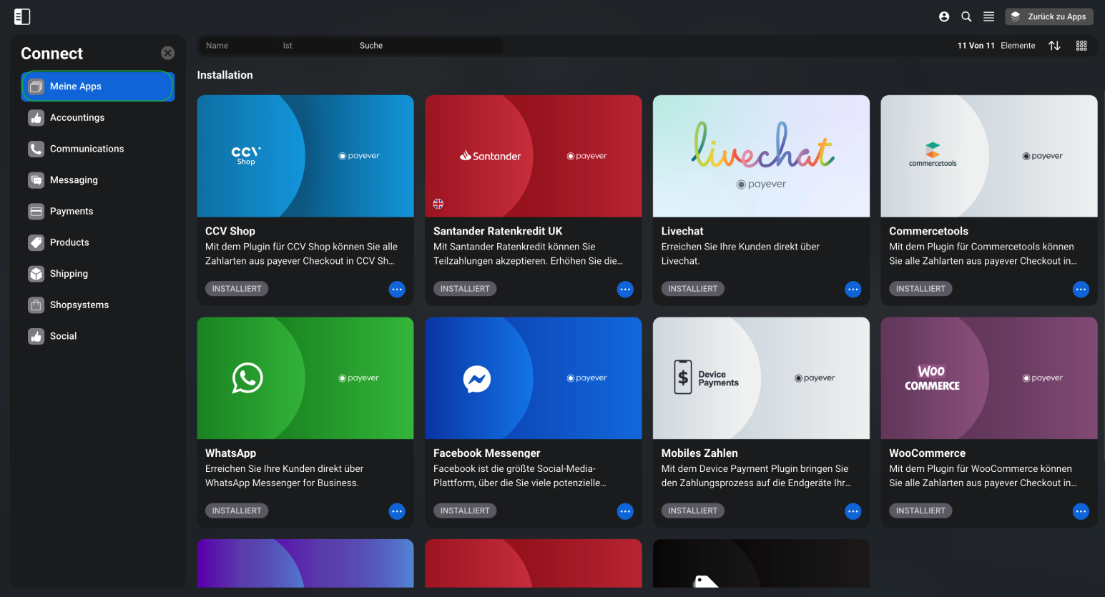Screen dimensions: 1105x597
Task: Open the Accountings category
Action: point(98,117)
